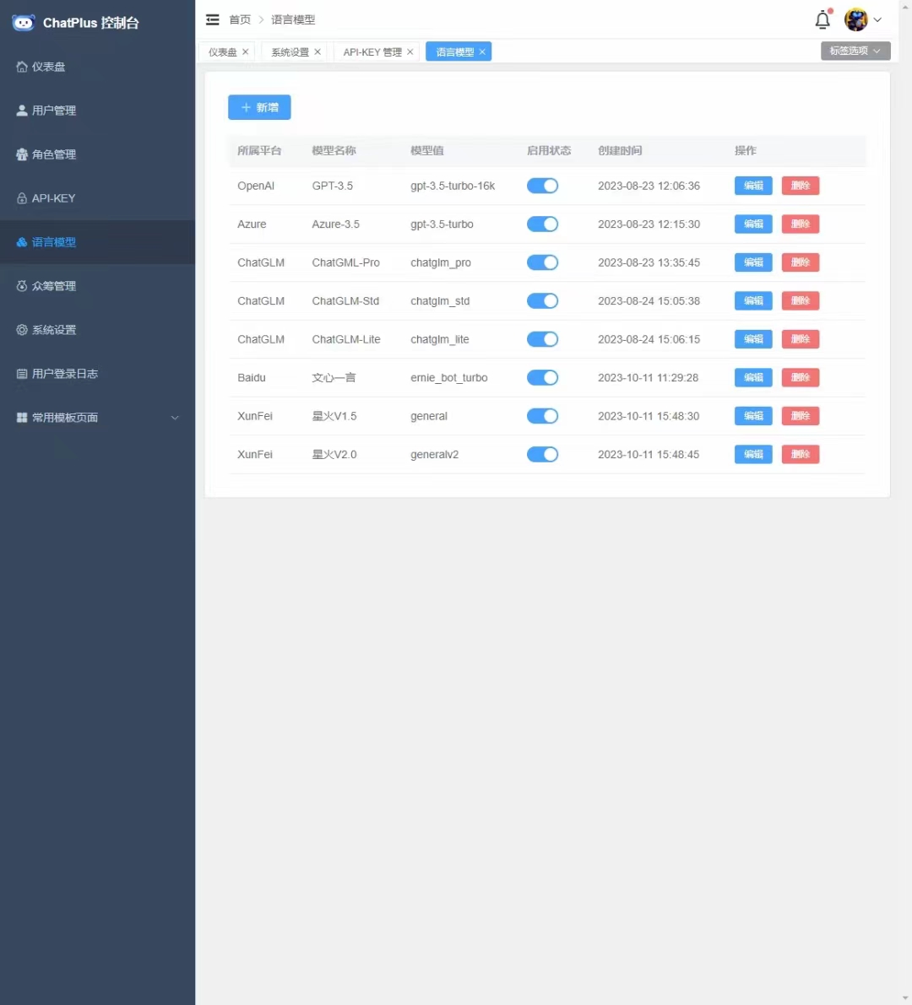The width and height of the screenshot is (912, 1005).
Task: Open the 仪表盘 dashboard from the sidebar
Action: (48, 67)
